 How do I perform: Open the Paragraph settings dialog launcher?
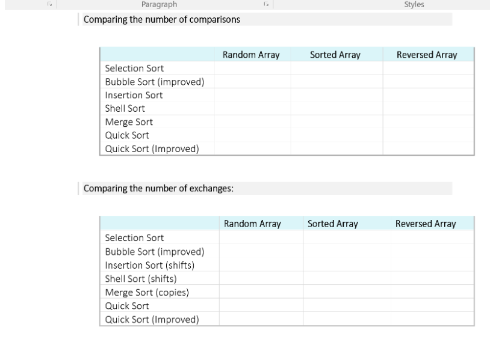click(x=266, y=4)
